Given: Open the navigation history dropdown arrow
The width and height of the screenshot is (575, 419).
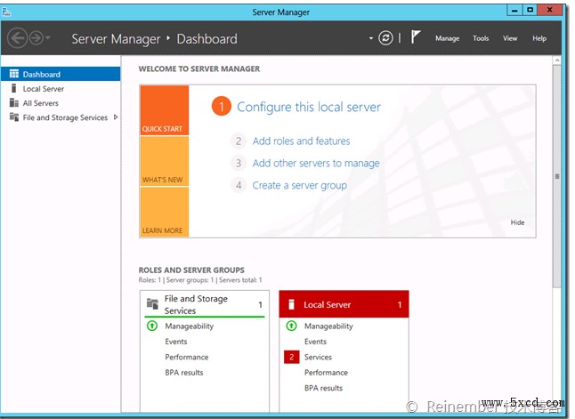Looking at the screenshot, I should click(48, 37).
